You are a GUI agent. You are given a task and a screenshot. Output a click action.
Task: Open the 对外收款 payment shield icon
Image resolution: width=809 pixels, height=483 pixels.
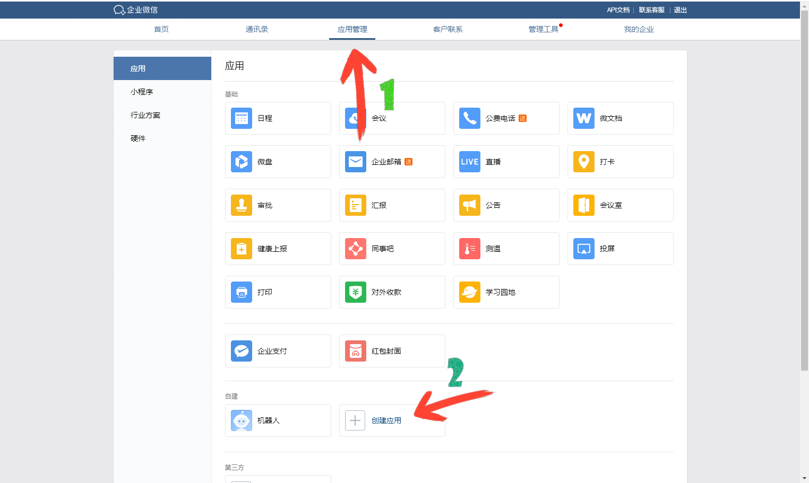[x=356, y=292]
